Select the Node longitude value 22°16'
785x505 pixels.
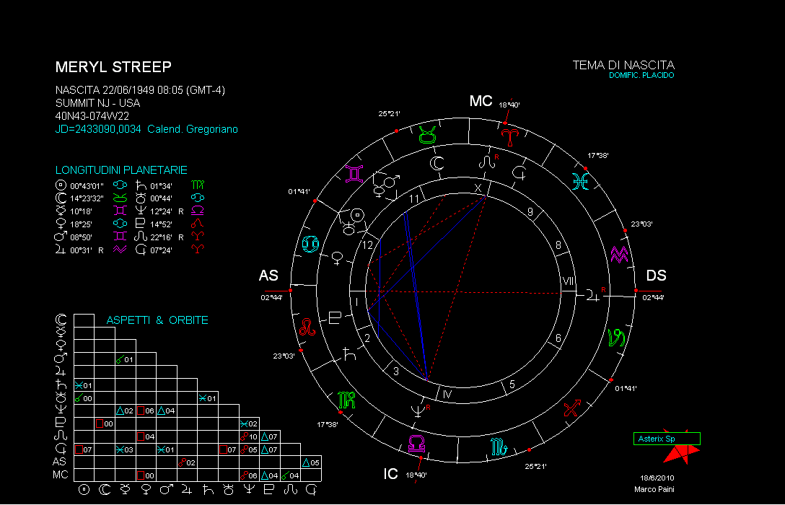point(161,237)
